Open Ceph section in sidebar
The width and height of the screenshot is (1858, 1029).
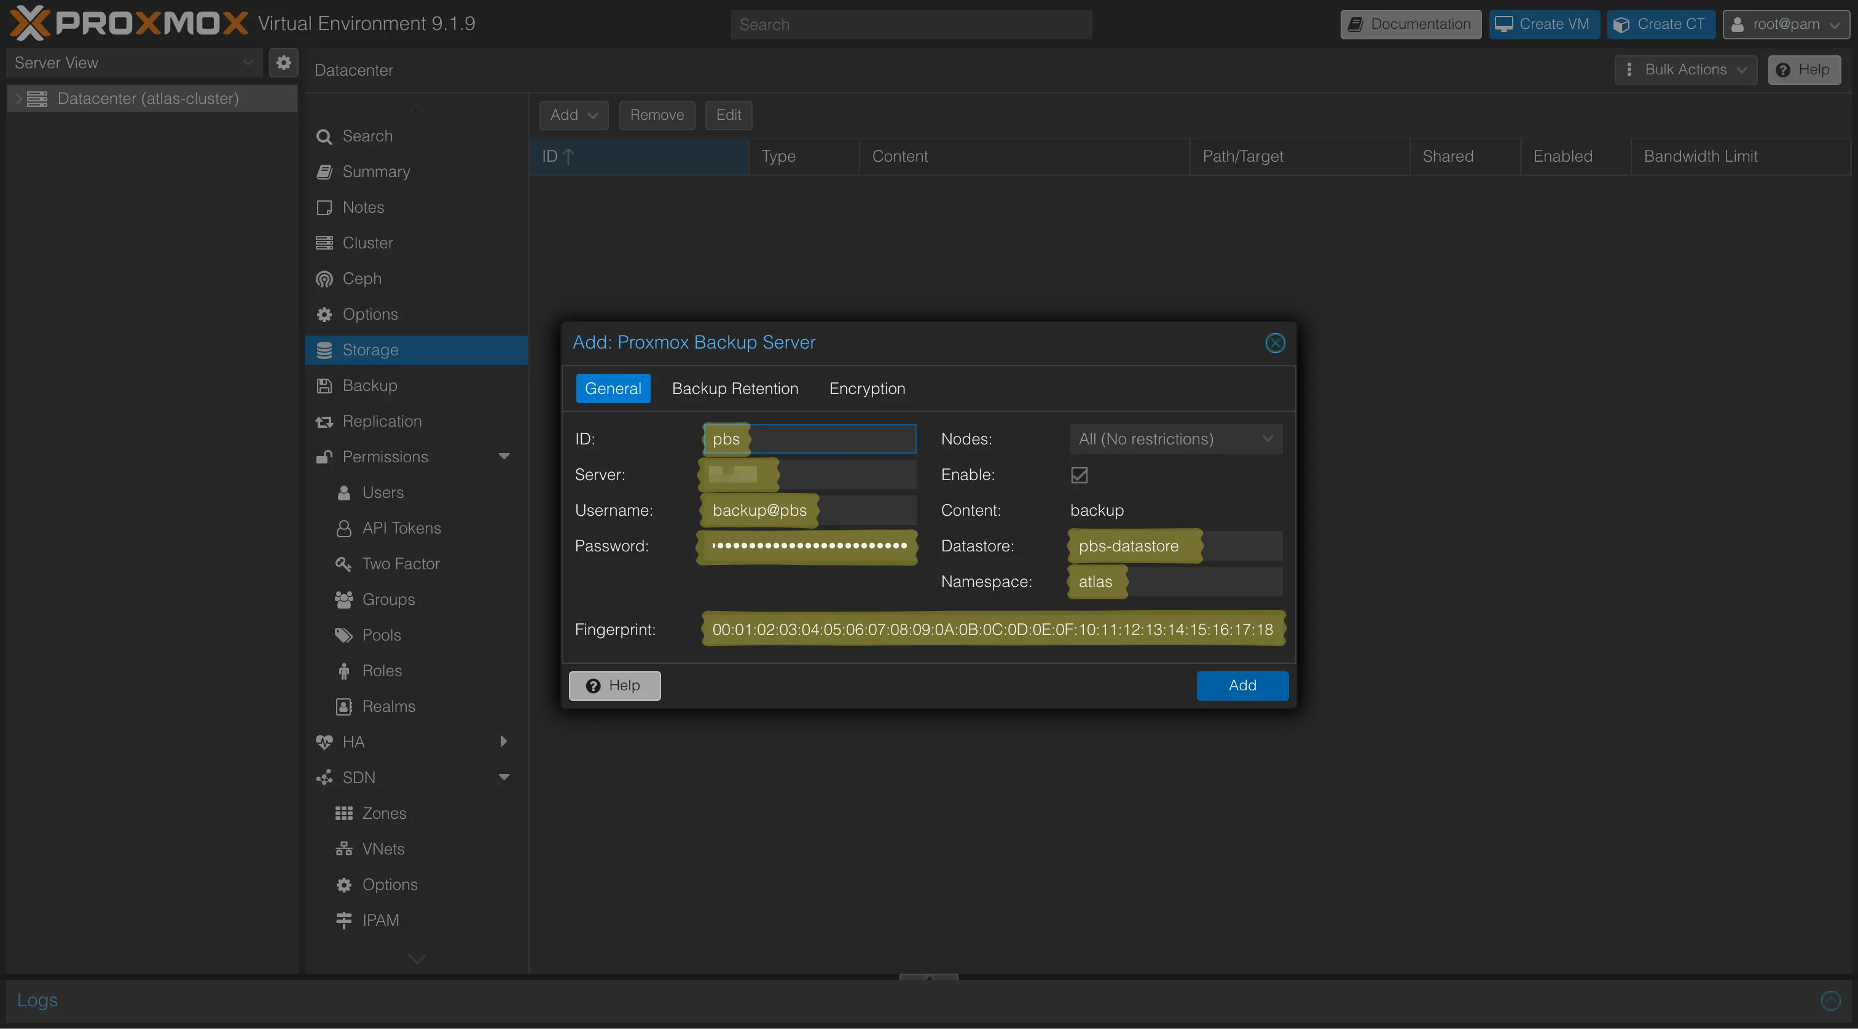[x=416, y=278]
